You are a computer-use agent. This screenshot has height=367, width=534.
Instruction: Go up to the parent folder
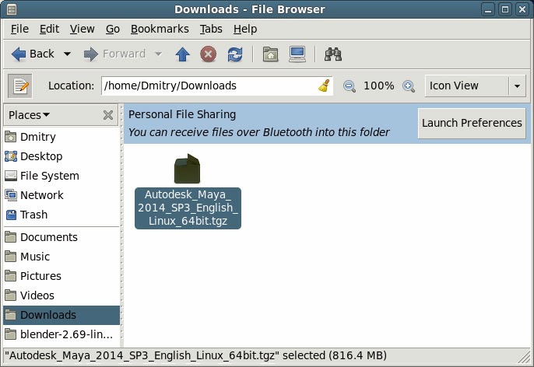[x=182, y=54]
